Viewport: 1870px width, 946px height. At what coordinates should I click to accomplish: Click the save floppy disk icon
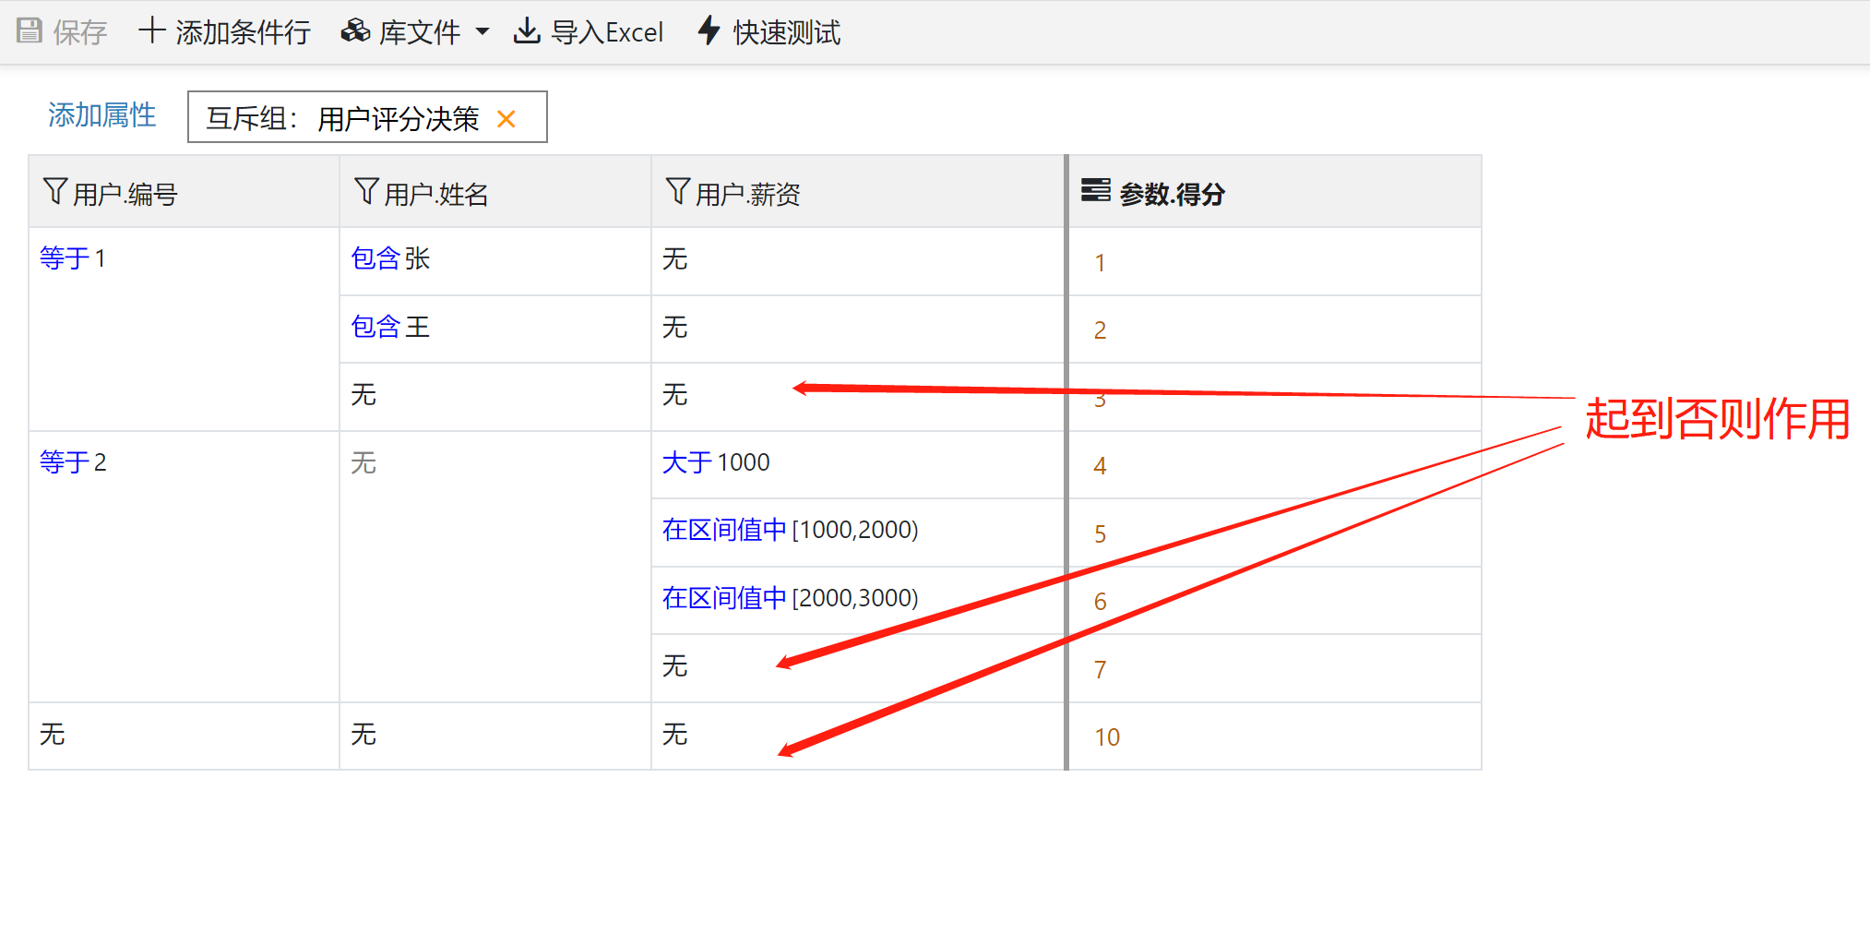coord(30,31)
